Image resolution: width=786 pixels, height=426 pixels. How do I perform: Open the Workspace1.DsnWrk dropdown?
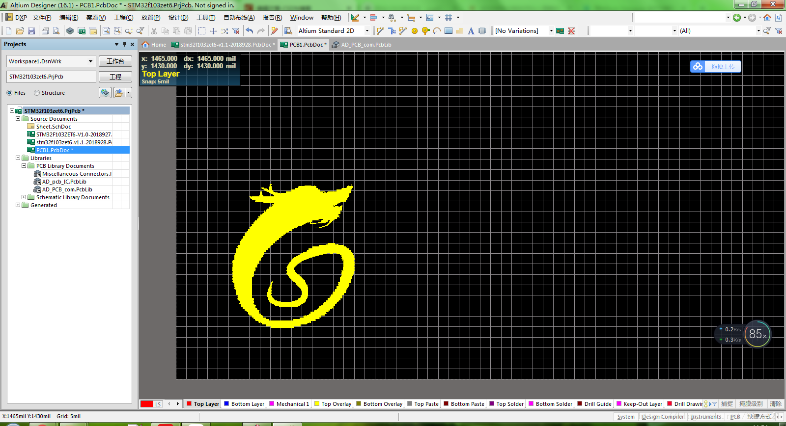point(90,61)
